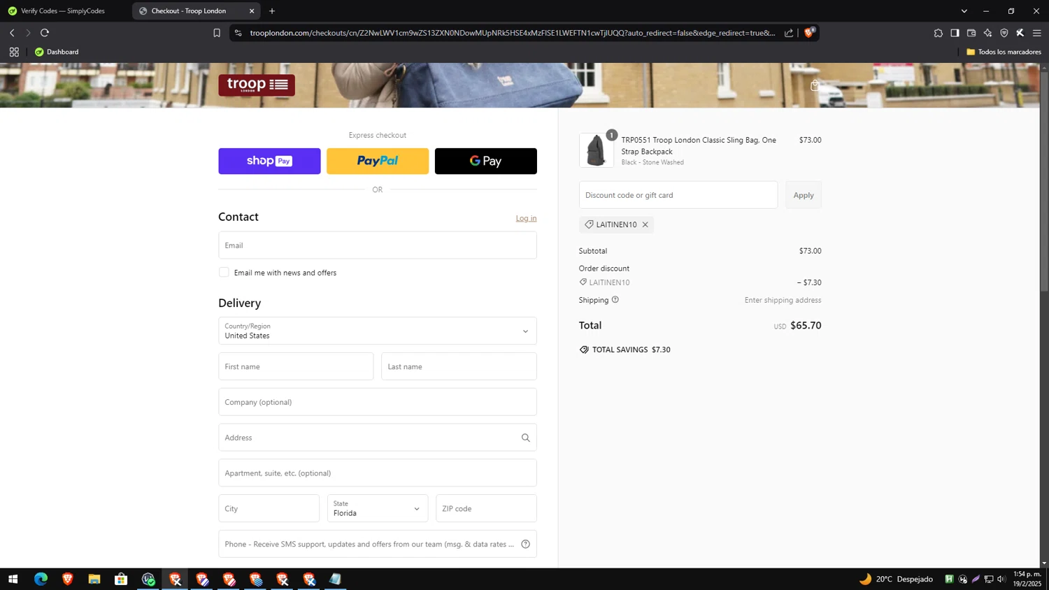
Task: Open Leo AI sparkle icon
Action: tap(987, 33)
